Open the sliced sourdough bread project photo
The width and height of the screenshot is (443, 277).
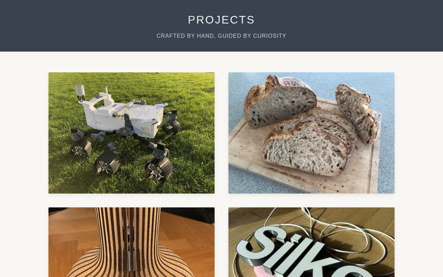[311, 133]
